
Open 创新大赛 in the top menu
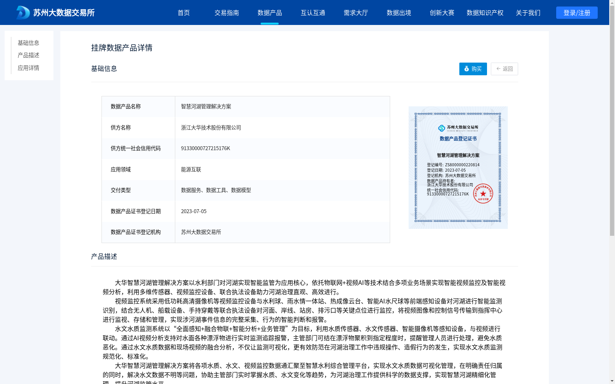click(442, 13)
